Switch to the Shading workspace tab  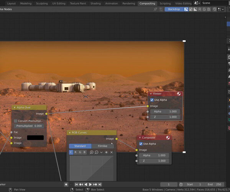(x=95, y=3)
